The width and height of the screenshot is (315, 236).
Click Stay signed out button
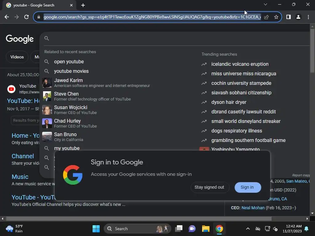click(209, 187)
